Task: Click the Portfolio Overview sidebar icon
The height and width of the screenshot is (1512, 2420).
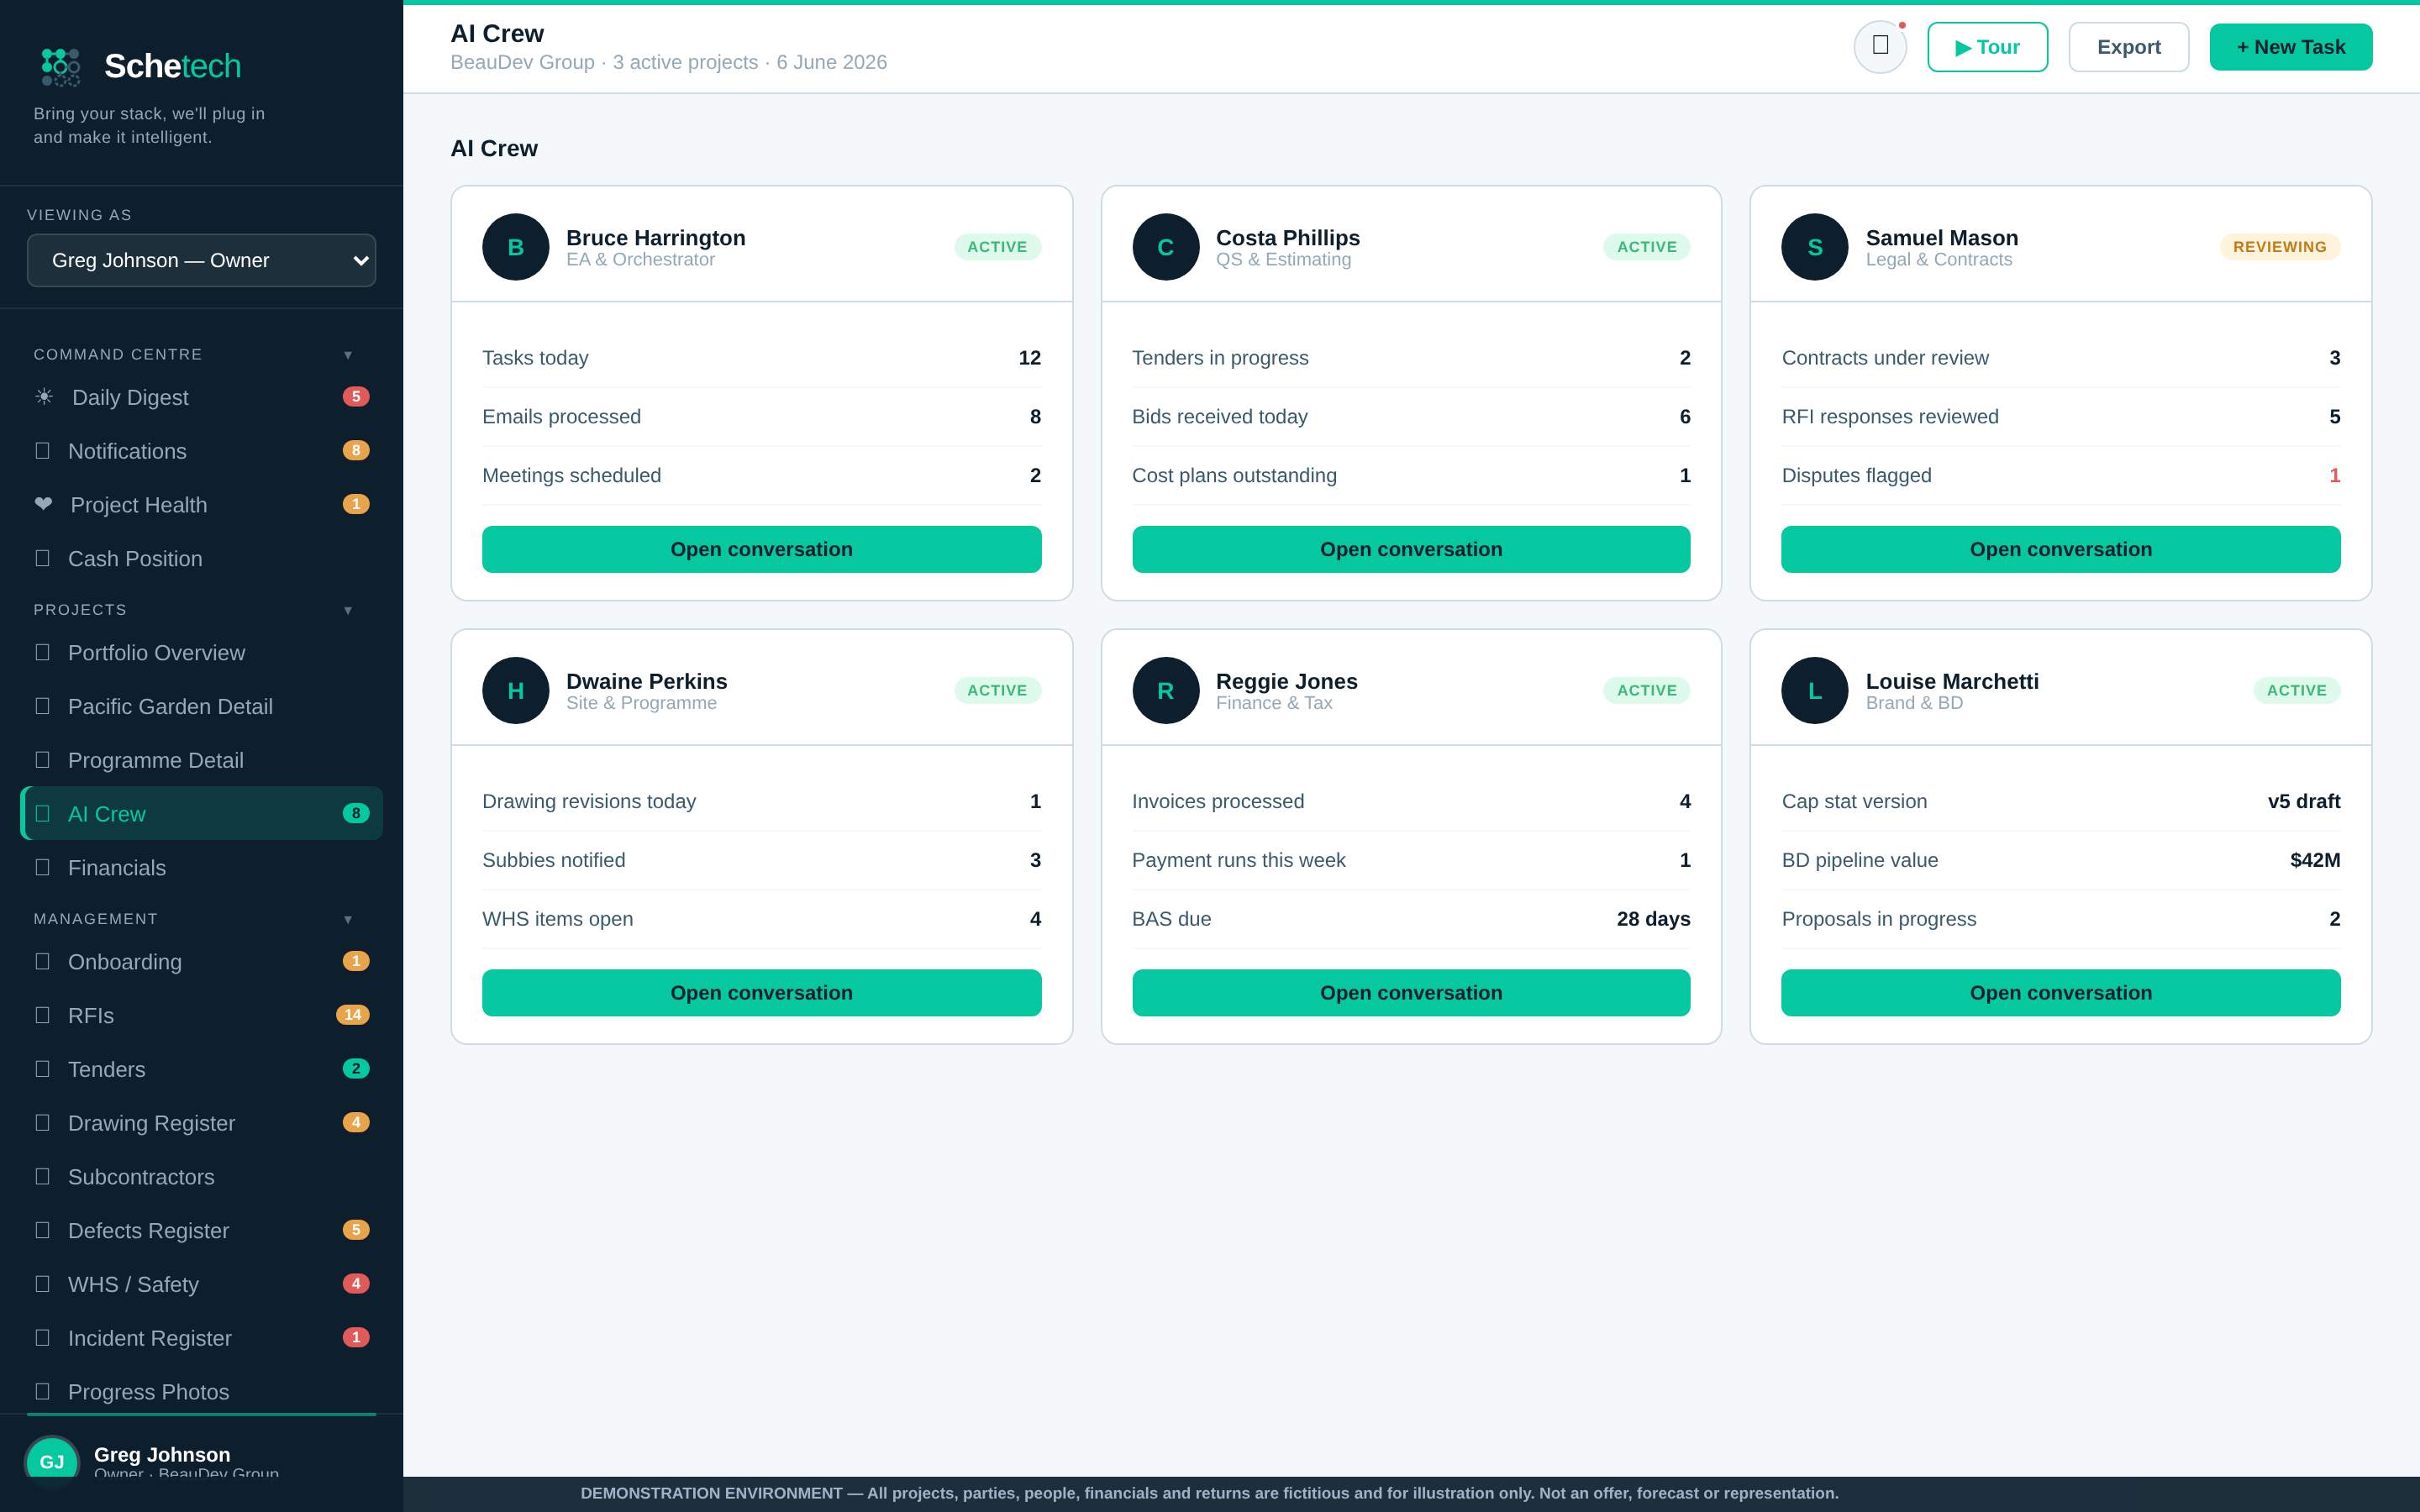Action: coord(42,652)
